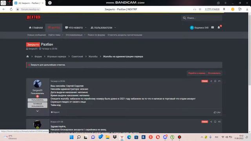Screen dimensions: 251x141
Task: Open a new browser tab with plus icon
Action: [50, 3]
